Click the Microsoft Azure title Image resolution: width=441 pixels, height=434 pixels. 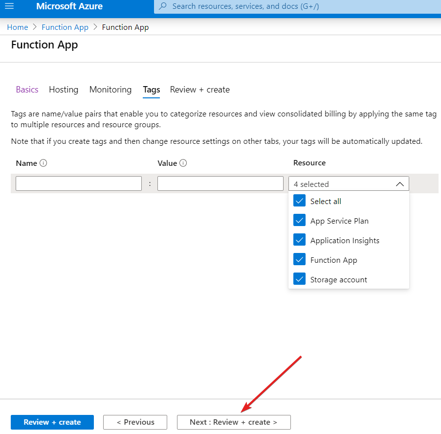pyautogui.click(x=69, y=6)
